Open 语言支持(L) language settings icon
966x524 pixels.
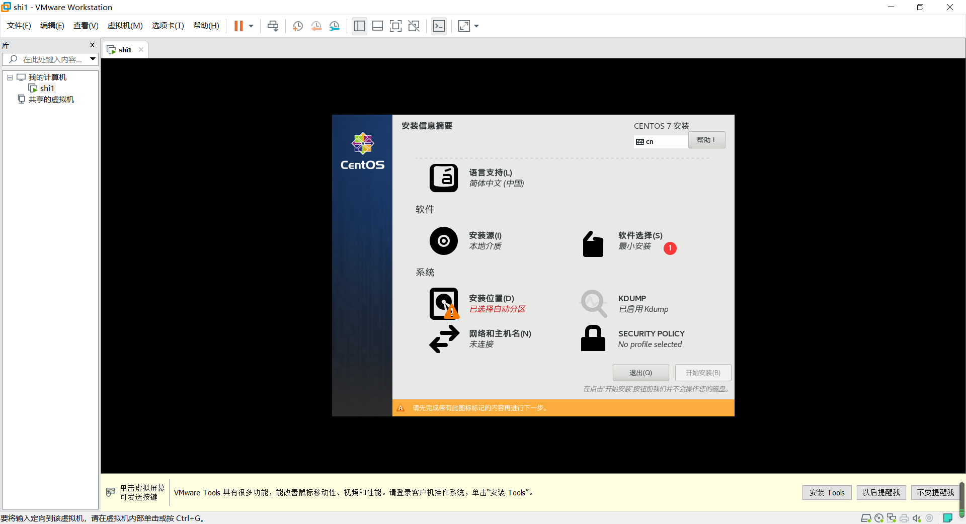pyautogui.click(x=444, y=178)
